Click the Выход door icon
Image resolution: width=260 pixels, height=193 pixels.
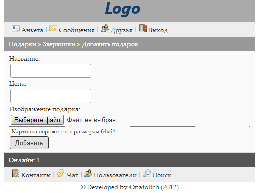(143, 28)
